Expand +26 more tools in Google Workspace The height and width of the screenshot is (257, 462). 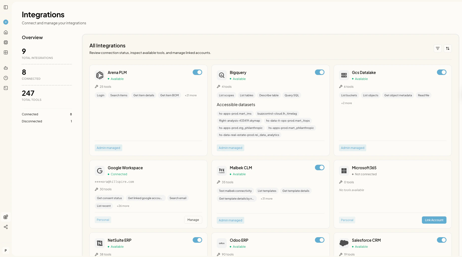[x=123, y=206]
